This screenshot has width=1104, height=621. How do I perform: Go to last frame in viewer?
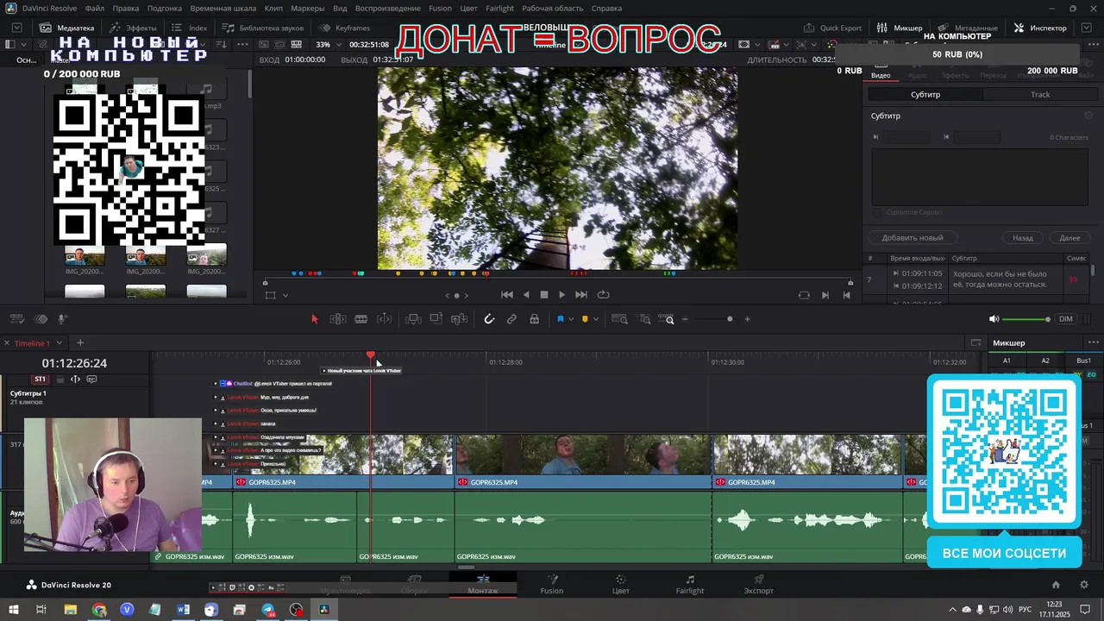click(x=581, y=295)
